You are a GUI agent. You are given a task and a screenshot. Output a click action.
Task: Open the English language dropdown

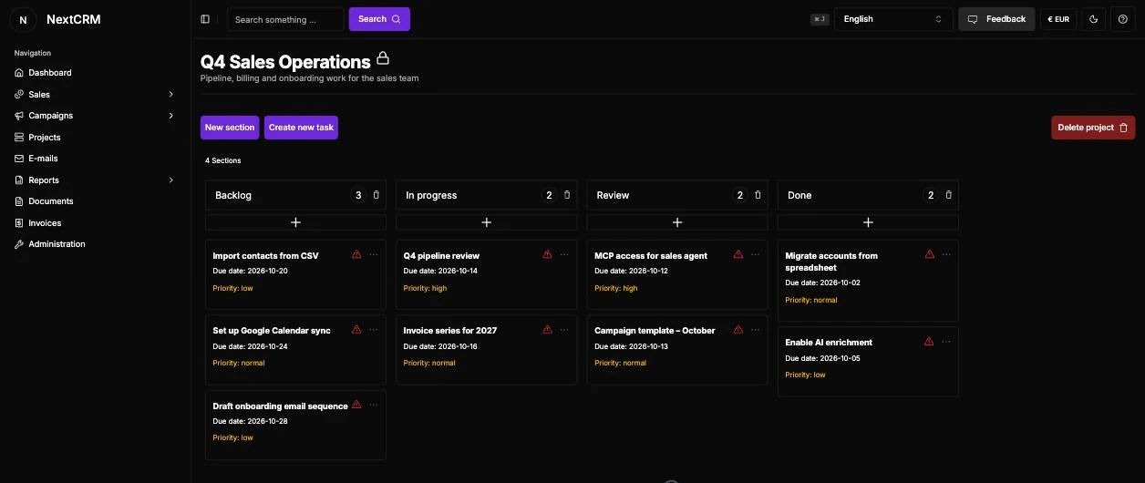pos(893,19)
